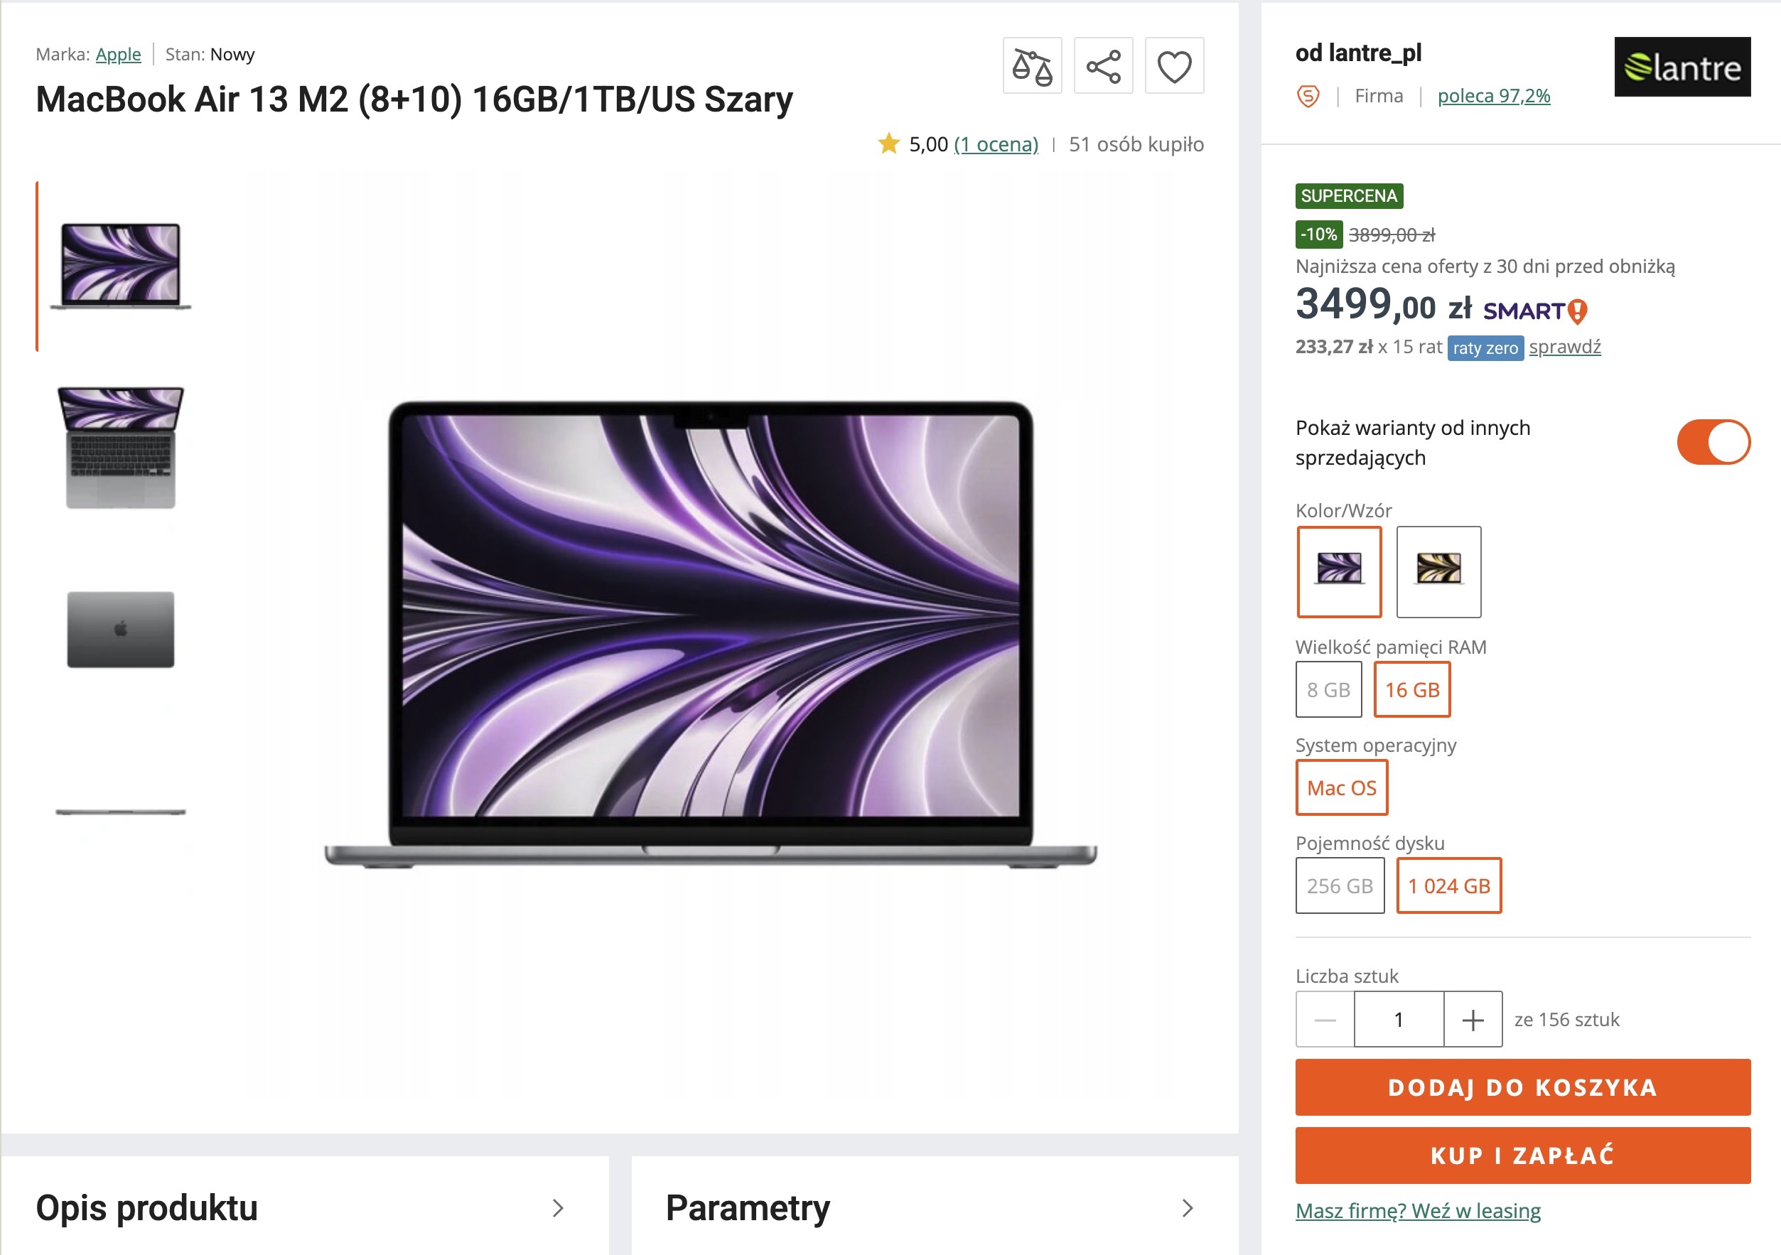The width and height of the screenshot is (1781, 1255).
Task: Click the lantre seller logo
Action: (x=1682, y=67)
